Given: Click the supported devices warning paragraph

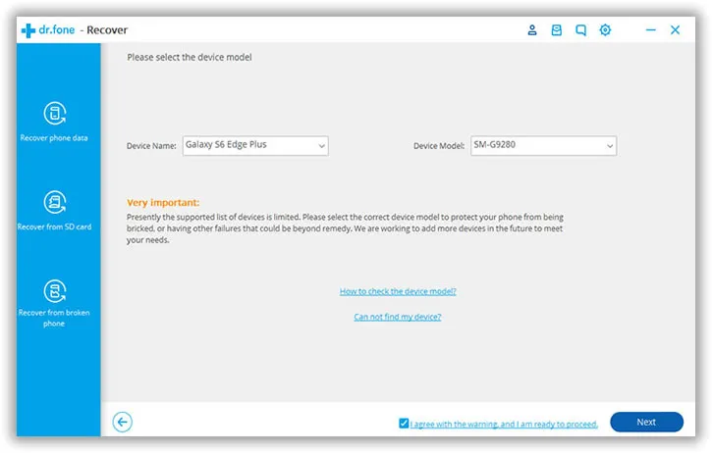Looking at the screenshot, I should pos(345,228).
